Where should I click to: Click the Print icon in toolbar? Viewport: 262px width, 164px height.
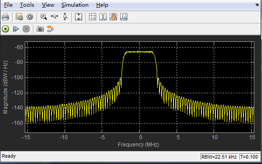pos(5,17)
